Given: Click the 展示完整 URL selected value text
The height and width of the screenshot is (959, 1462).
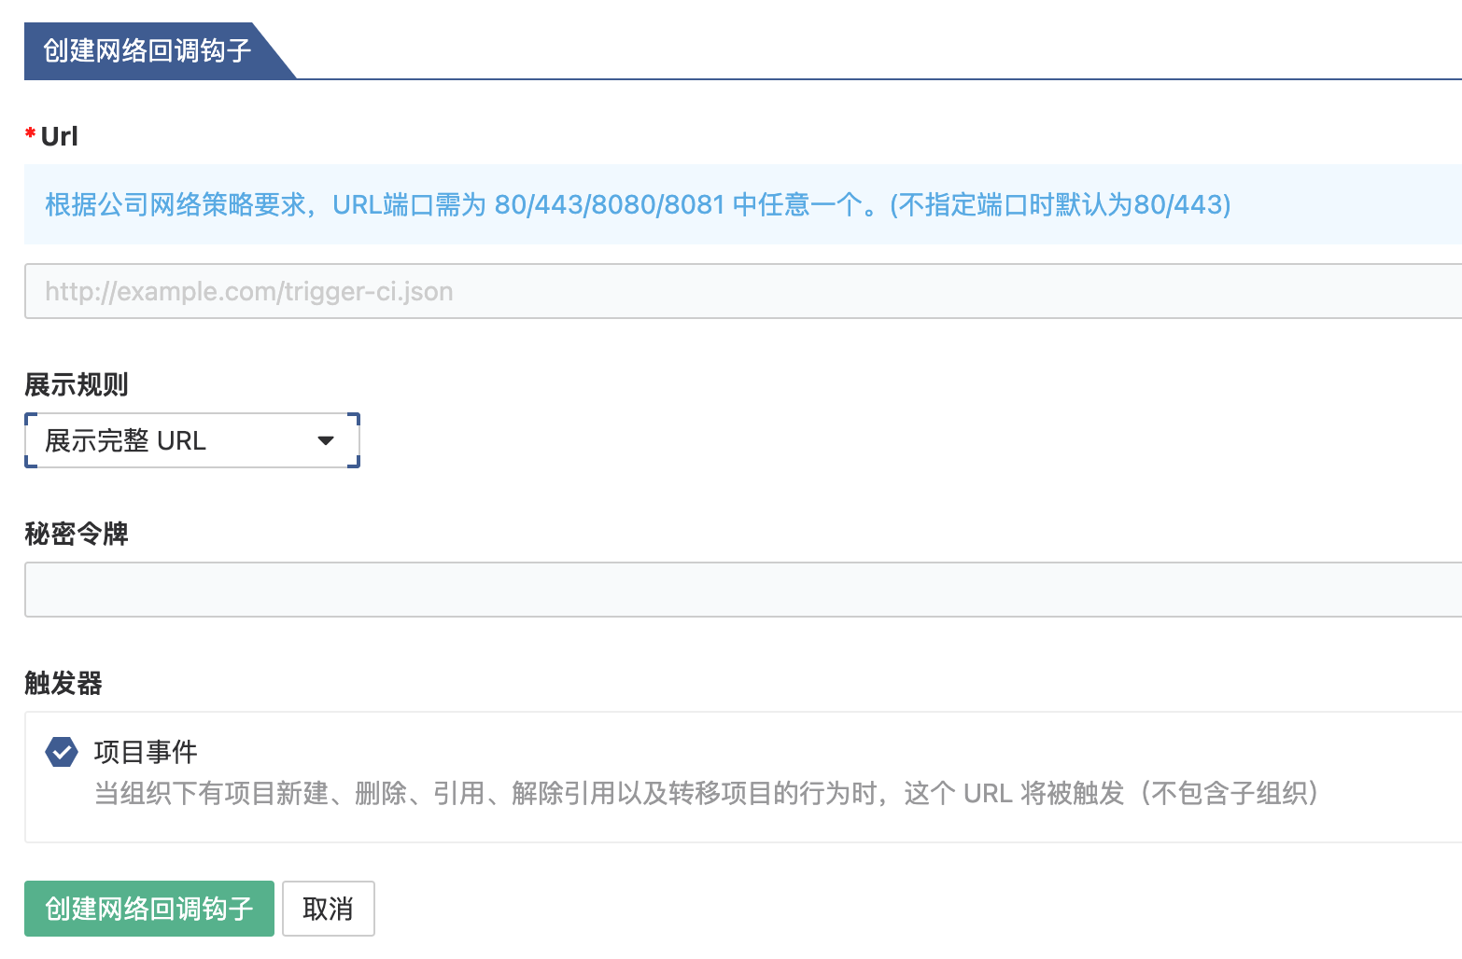Looking at the screenshot, I should click(x=125, y=440).
